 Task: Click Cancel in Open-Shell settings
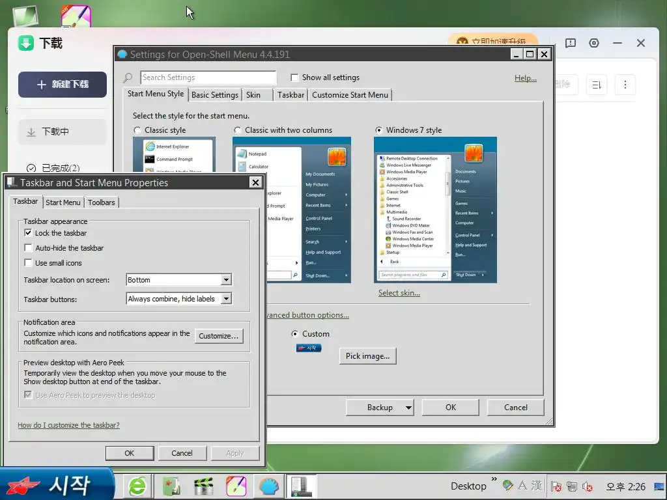[516, 408]
